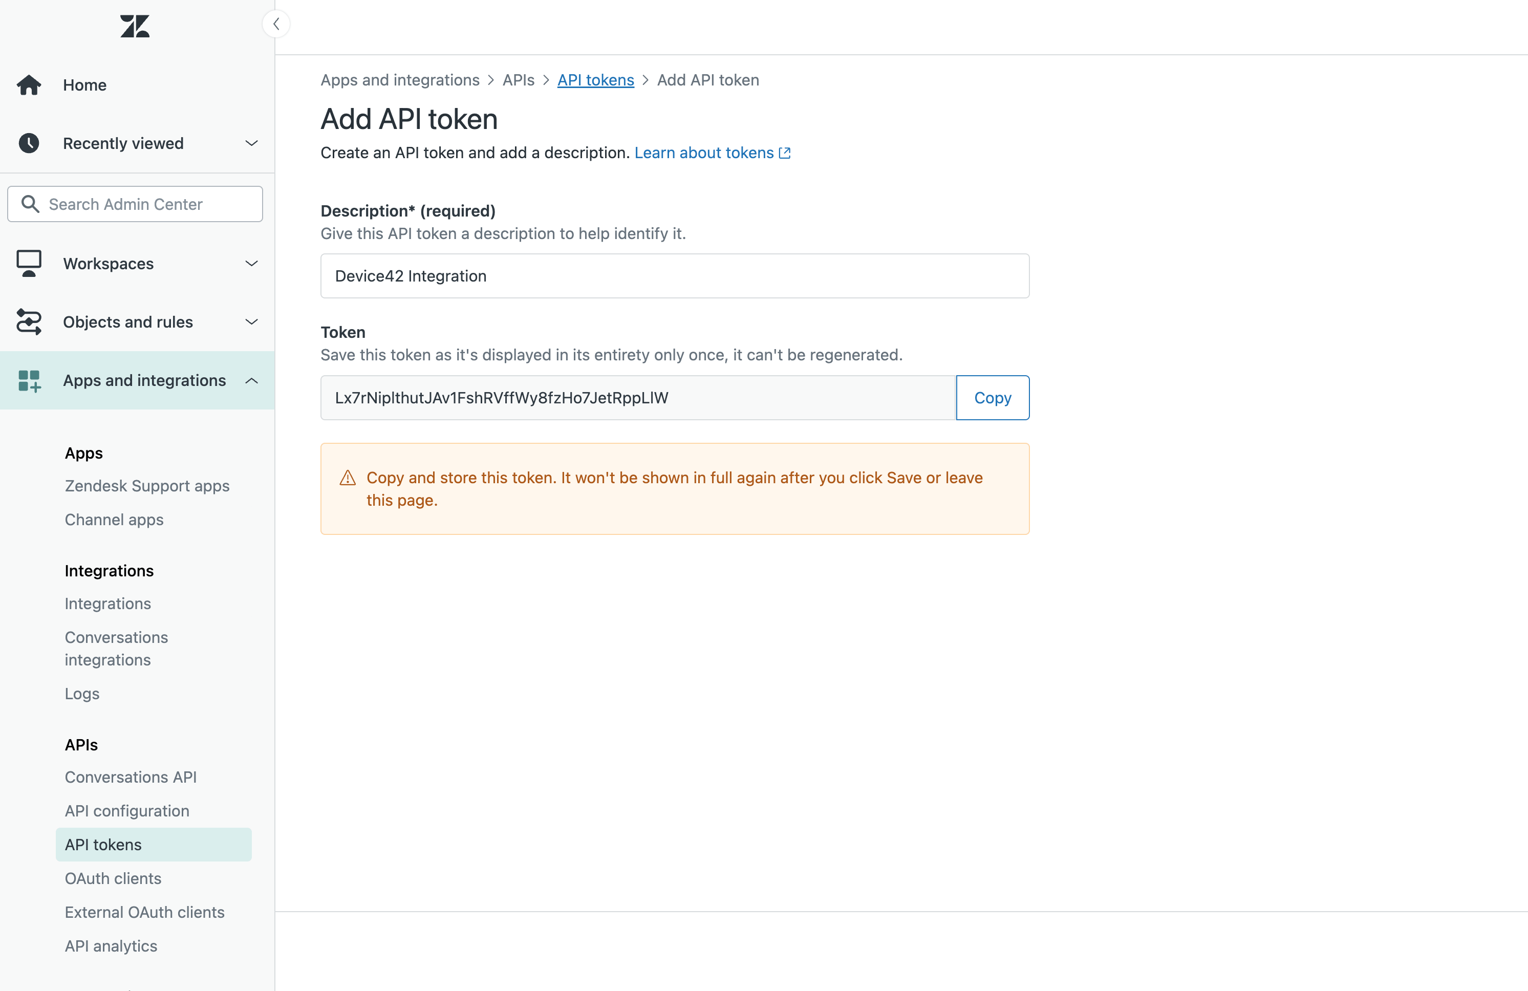The image size is (1528, 991).
Task: Click the Recently viewed clock icon
Action: coord(29,142)
